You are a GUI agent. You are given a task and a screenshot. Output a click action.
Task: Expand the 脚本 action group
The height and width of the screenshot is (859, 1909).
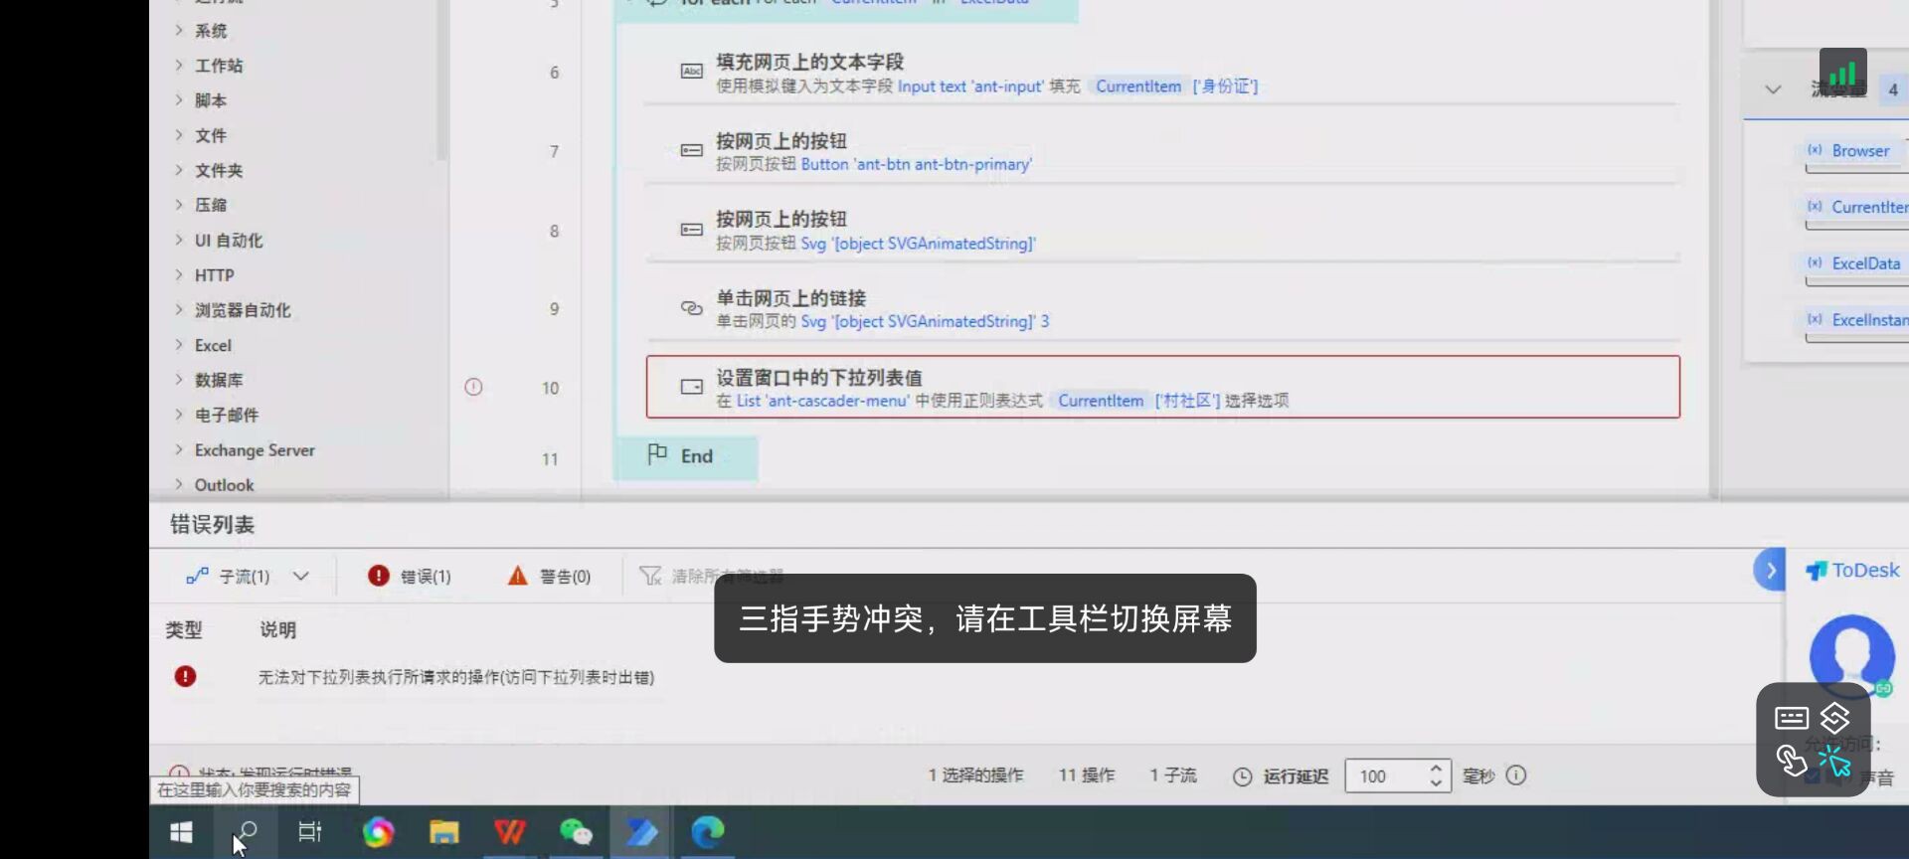[179, 99]
